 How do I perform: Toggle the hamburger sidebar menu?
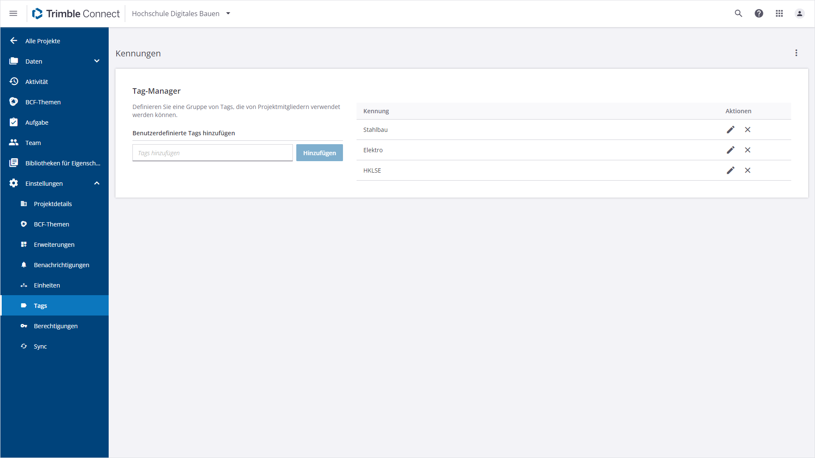[x=13, y=14]
